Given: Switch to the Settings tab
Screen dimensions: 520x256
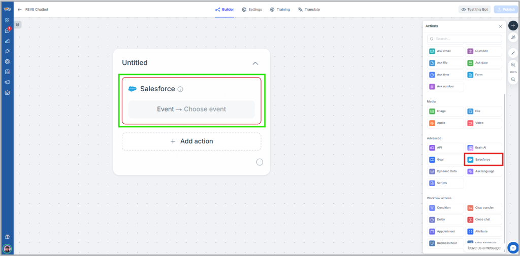Looking at the screenshot, I should 252,10.
